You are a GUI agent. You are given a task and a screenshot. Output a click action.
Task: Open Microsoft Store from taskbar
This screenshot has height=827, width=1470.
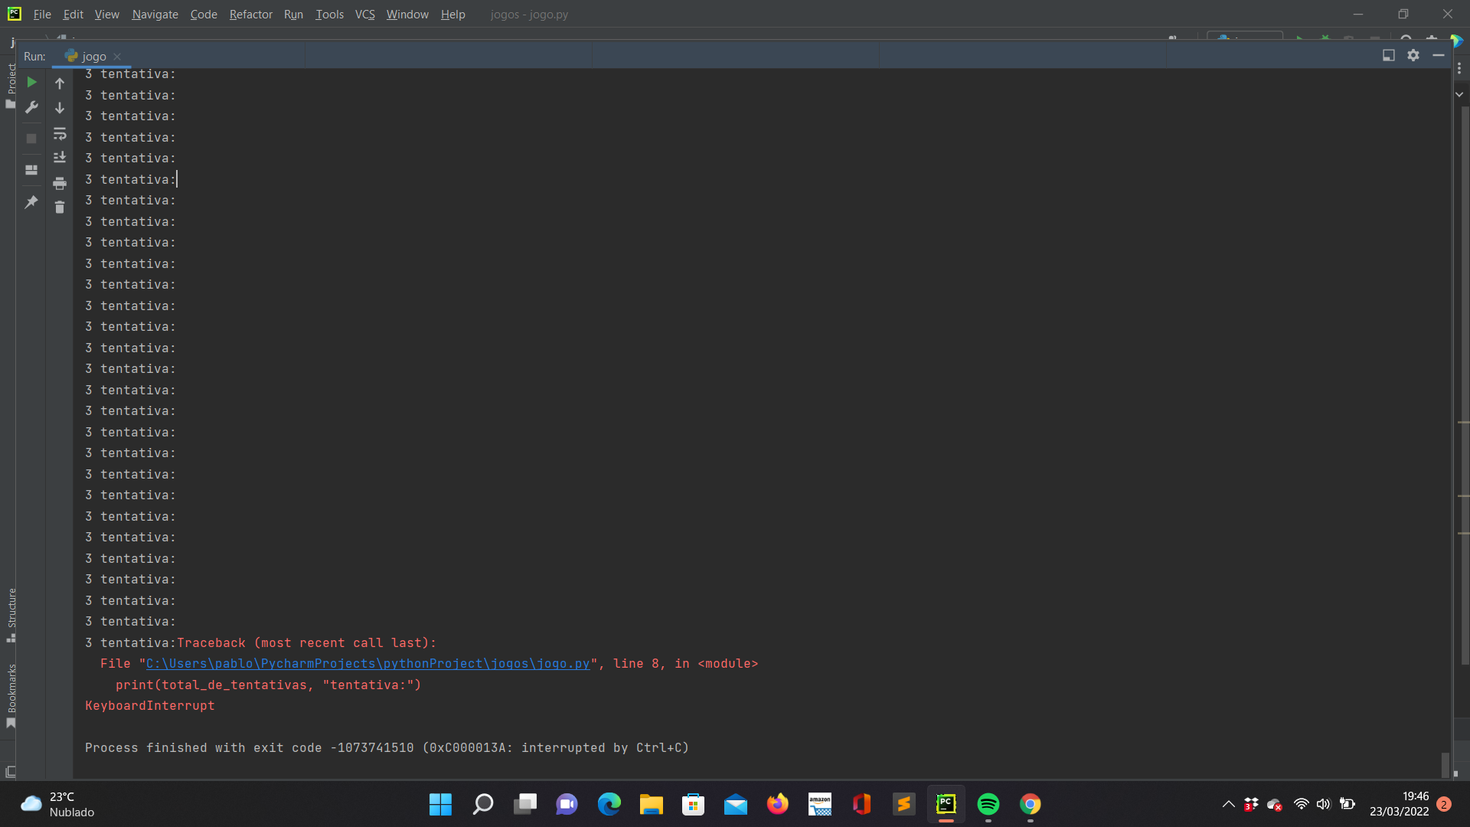pos(694,804)
